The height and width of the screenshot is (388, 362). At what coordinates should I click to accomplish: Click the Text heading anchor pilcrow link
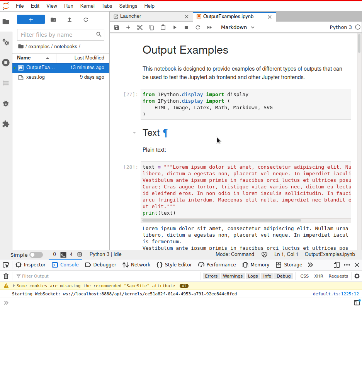(165, 133)
